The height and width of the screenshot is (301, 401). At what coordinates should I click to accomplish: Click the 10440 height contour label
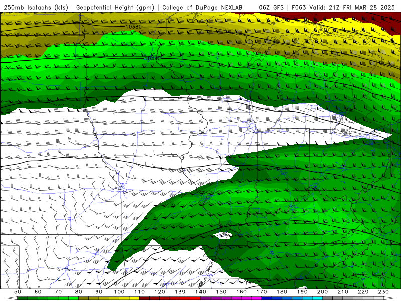click(x=153, y=58)
